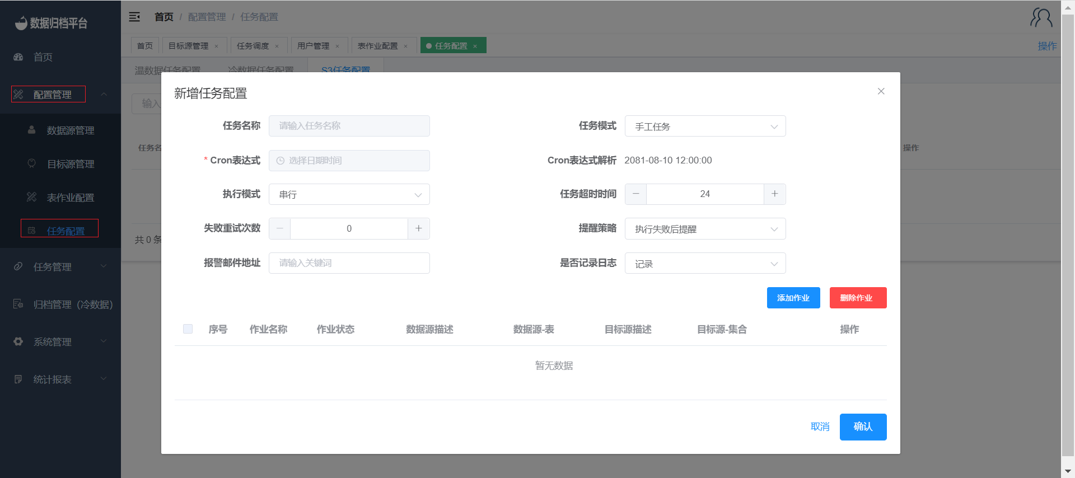Expand the 统计报表 sidebar menu
The height and width of the screenshot is (478, 1075).
[104, 379]
